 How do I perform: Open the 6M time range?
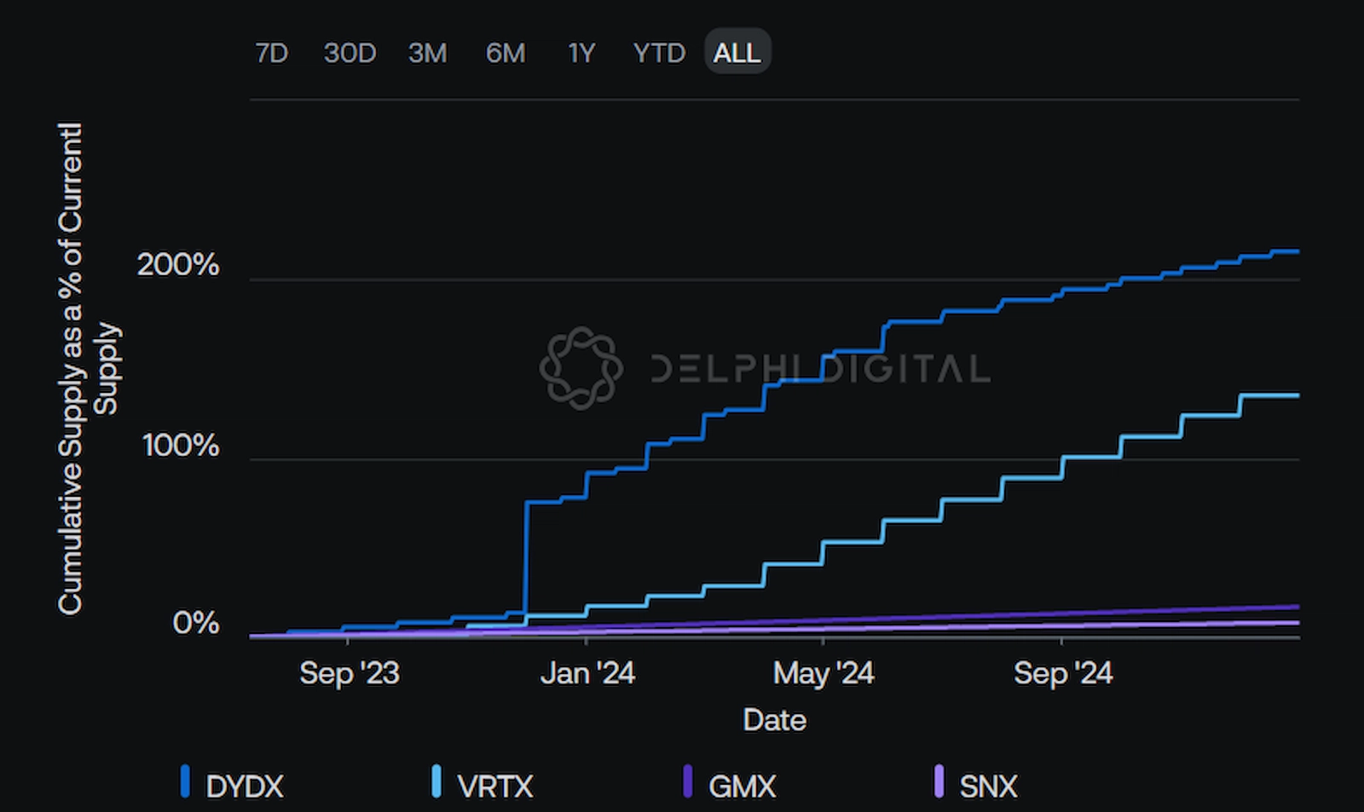pos(505,52)
